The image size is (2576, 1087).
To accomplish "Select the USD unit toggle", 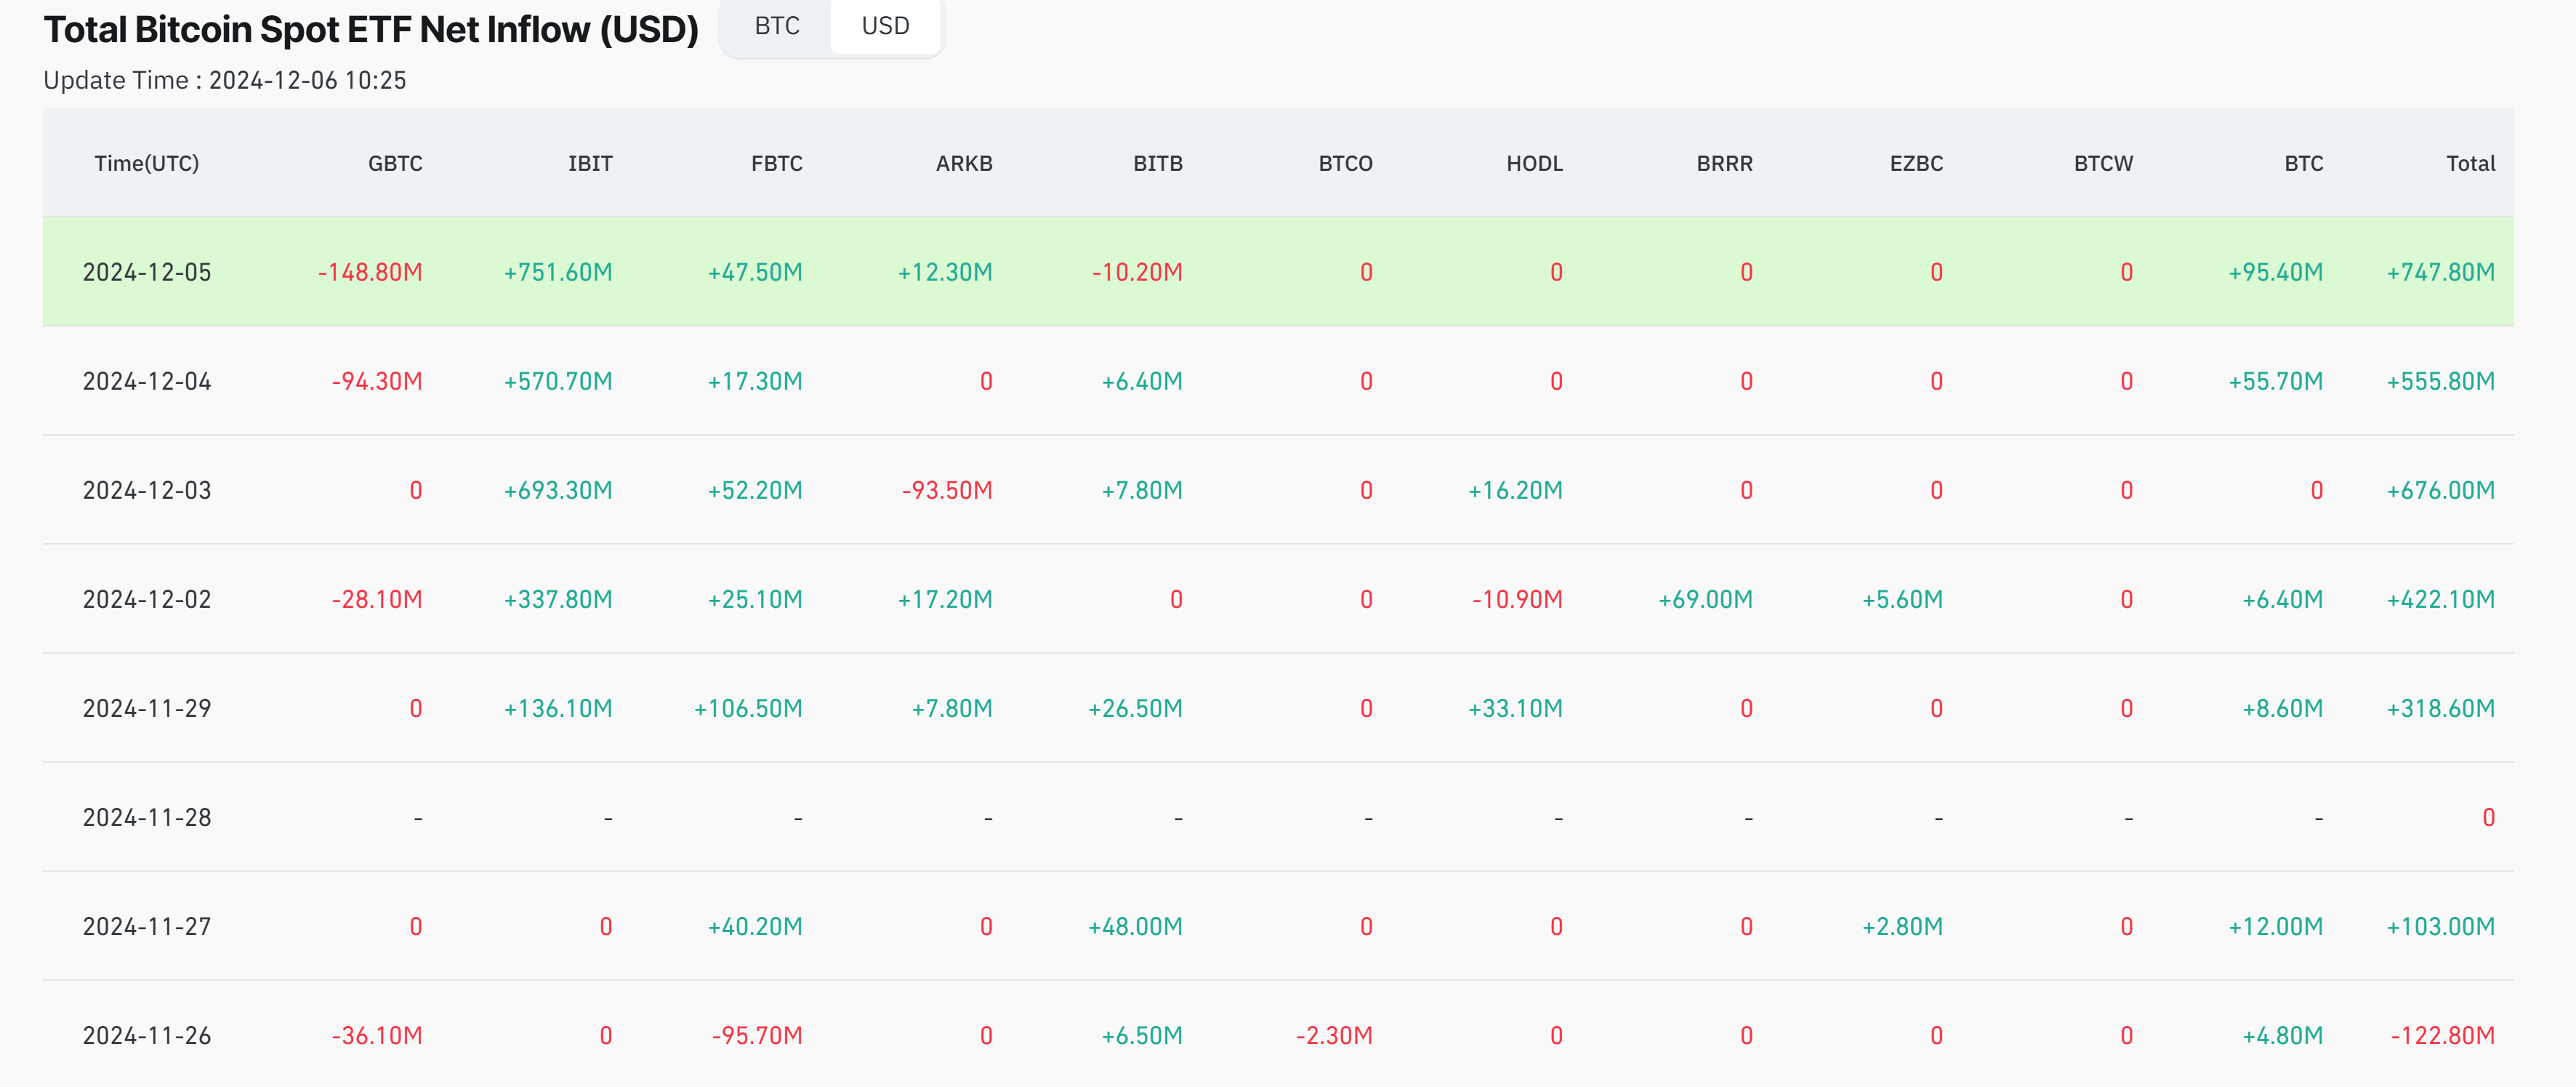I will click(884, 26).
